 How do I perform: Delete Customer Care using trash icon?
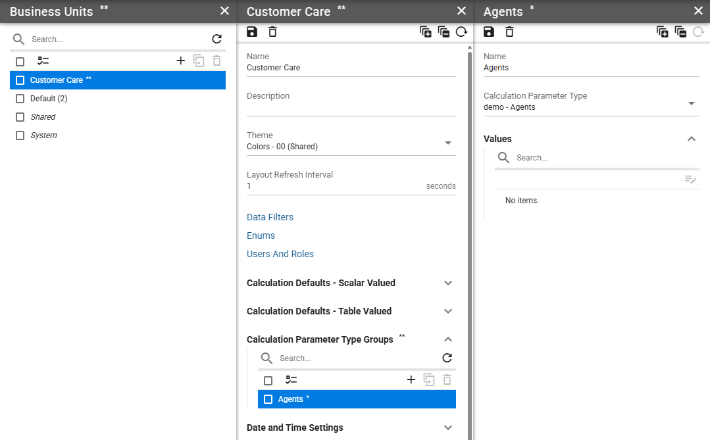(272, 32)
